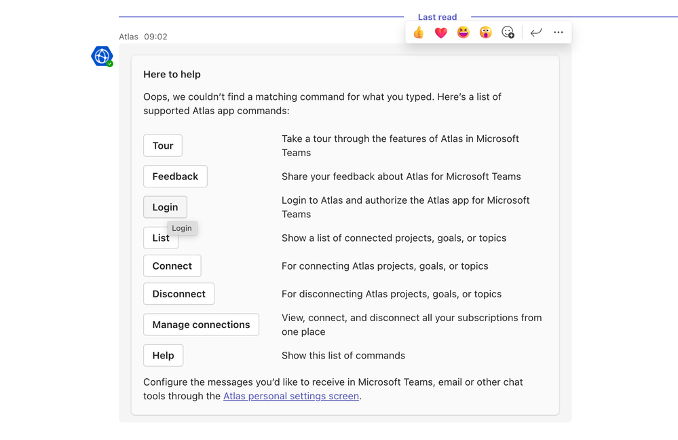The width and height of the screenshot is (678, 440).
Task: Click 'Show a list of connected projects' description
Action: pos(394,238)
